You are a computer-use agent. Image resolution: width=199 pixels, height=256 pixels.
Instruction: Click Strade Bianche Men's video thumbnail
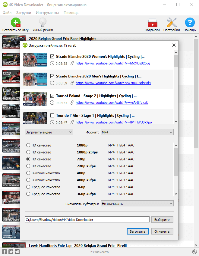point(35,80)
